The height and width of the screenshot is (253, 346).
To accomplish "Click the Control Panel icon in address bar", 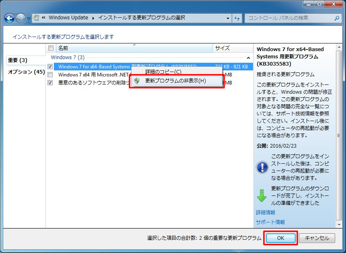I will (36, 18).
